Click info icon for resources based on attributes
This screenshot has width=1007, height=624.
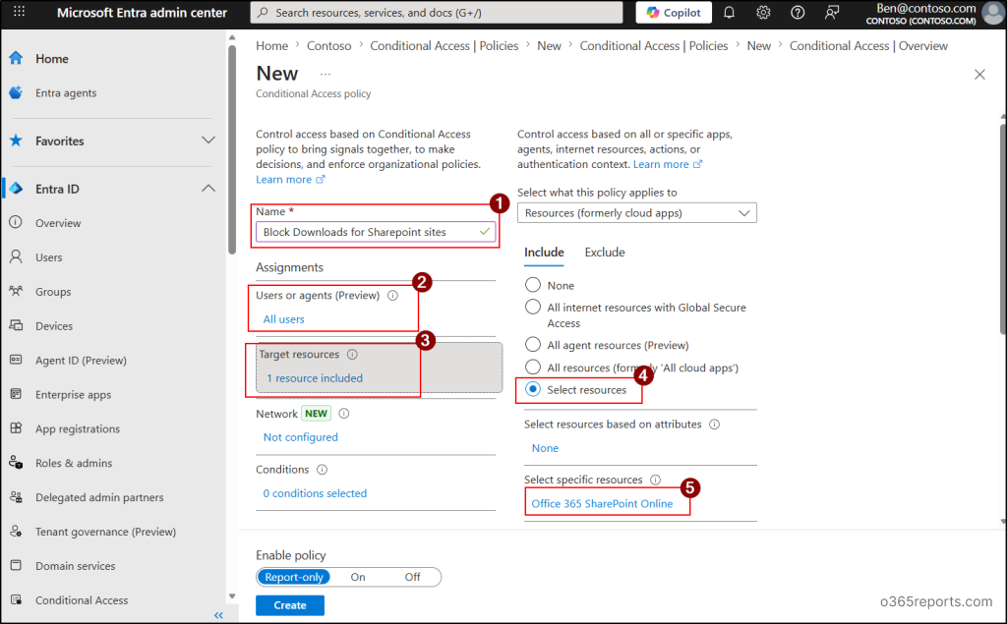pos(714,425)
